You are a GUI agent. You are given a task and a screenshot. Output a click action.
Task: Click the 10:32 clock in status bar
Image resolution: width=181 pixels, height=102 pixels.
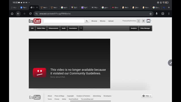pos(15,3)
